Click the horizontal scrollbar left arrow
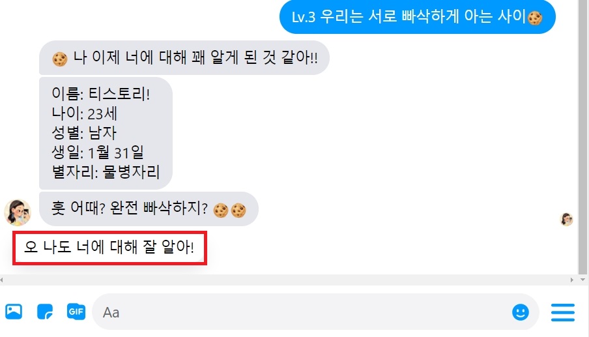The image size is (589, 337). click(x=2, y=280)
